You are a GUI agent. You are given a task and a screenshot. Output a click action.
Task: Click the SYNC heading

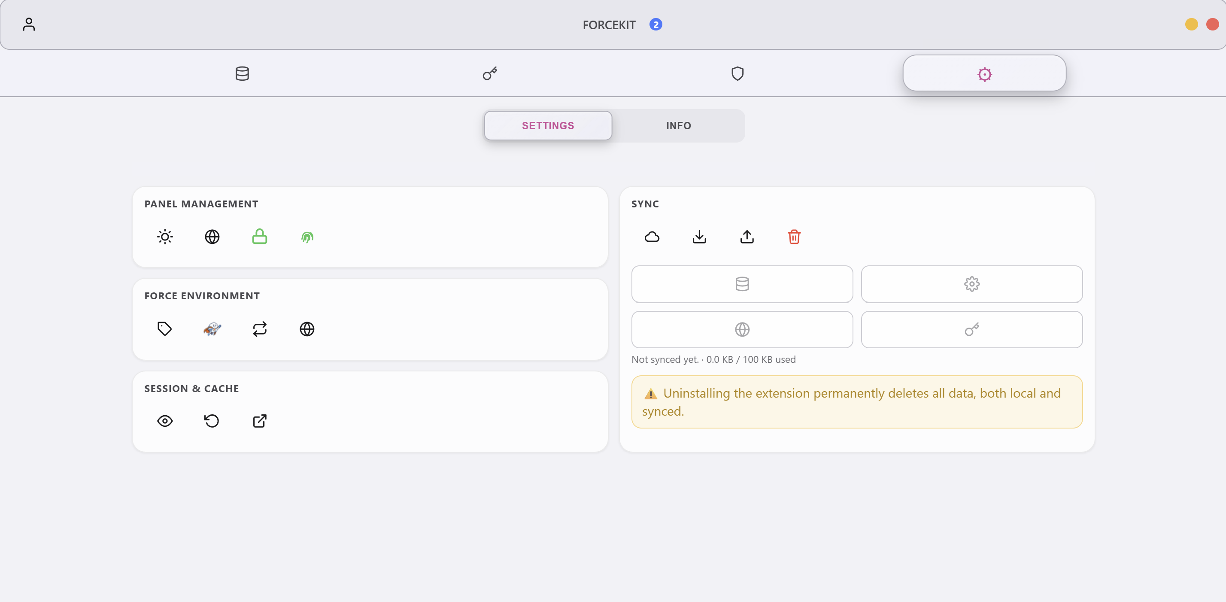tap(645, 204)
